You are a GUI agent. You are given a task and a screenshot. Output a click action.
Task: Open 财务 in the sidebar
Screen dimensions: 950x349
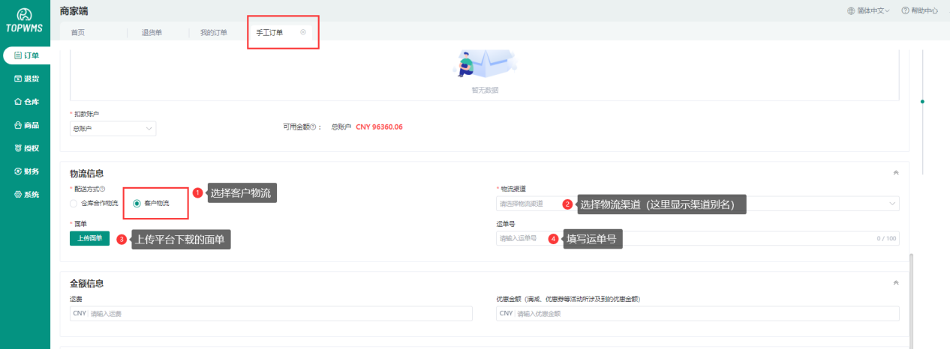click(26, 172)
